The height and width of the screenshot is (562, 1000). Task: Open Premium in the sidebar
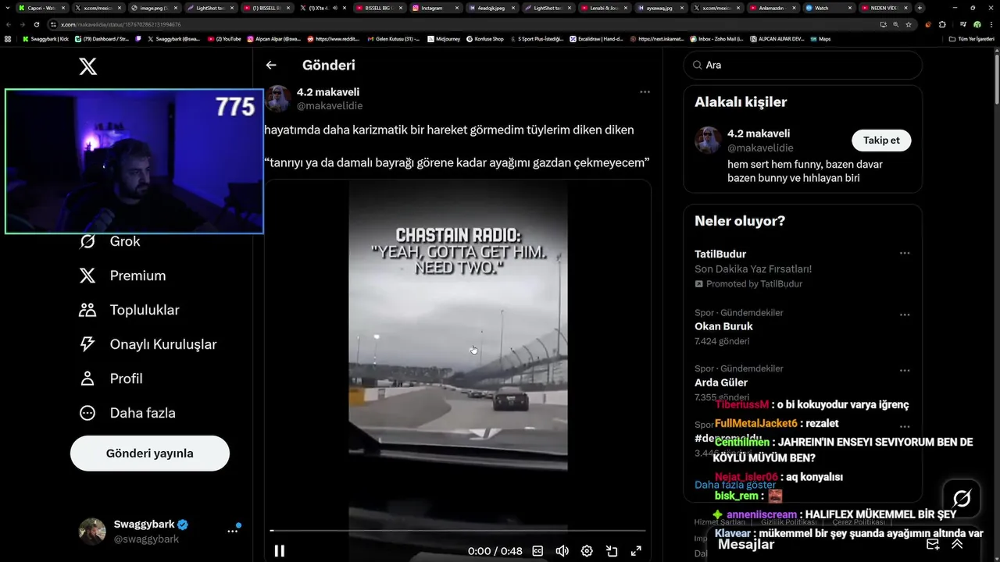[123, 276]
